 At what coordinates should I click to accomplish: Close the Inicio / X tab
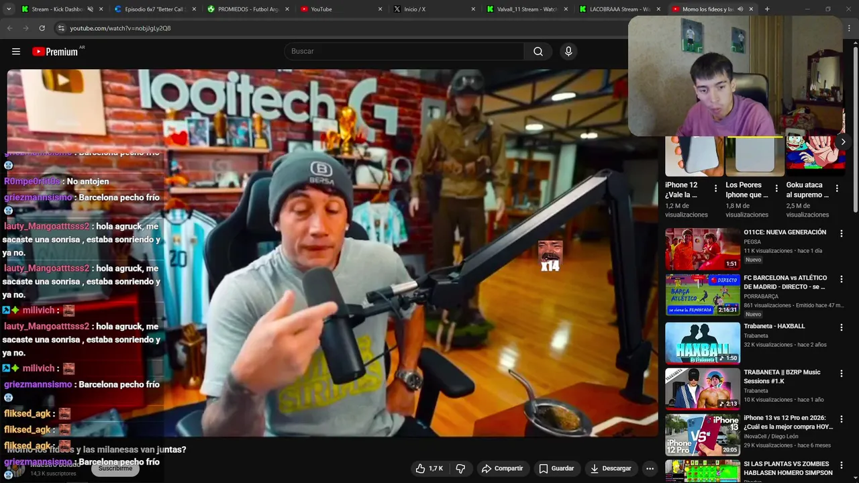click(473, 9)
